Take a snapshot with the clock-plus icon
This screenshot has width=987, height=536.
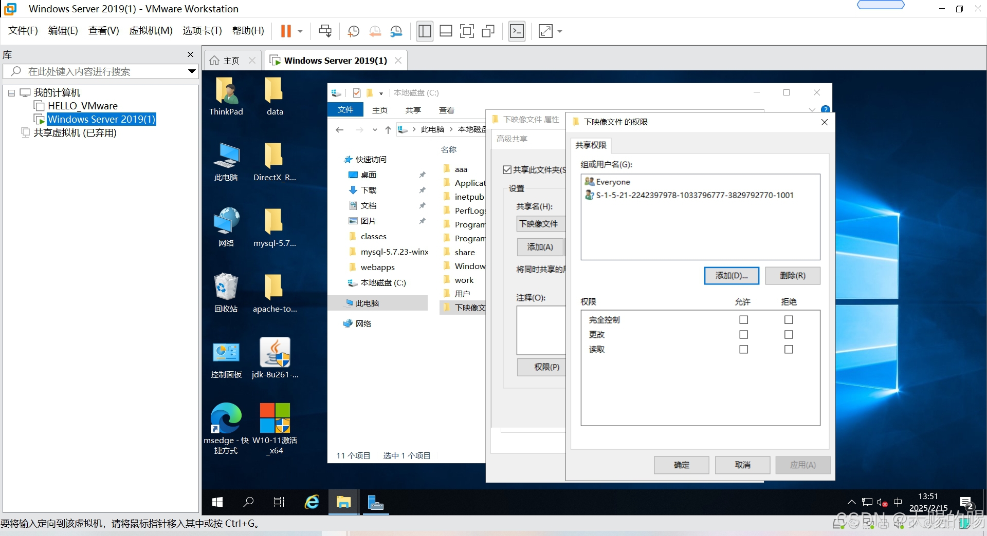coord(353,31)
